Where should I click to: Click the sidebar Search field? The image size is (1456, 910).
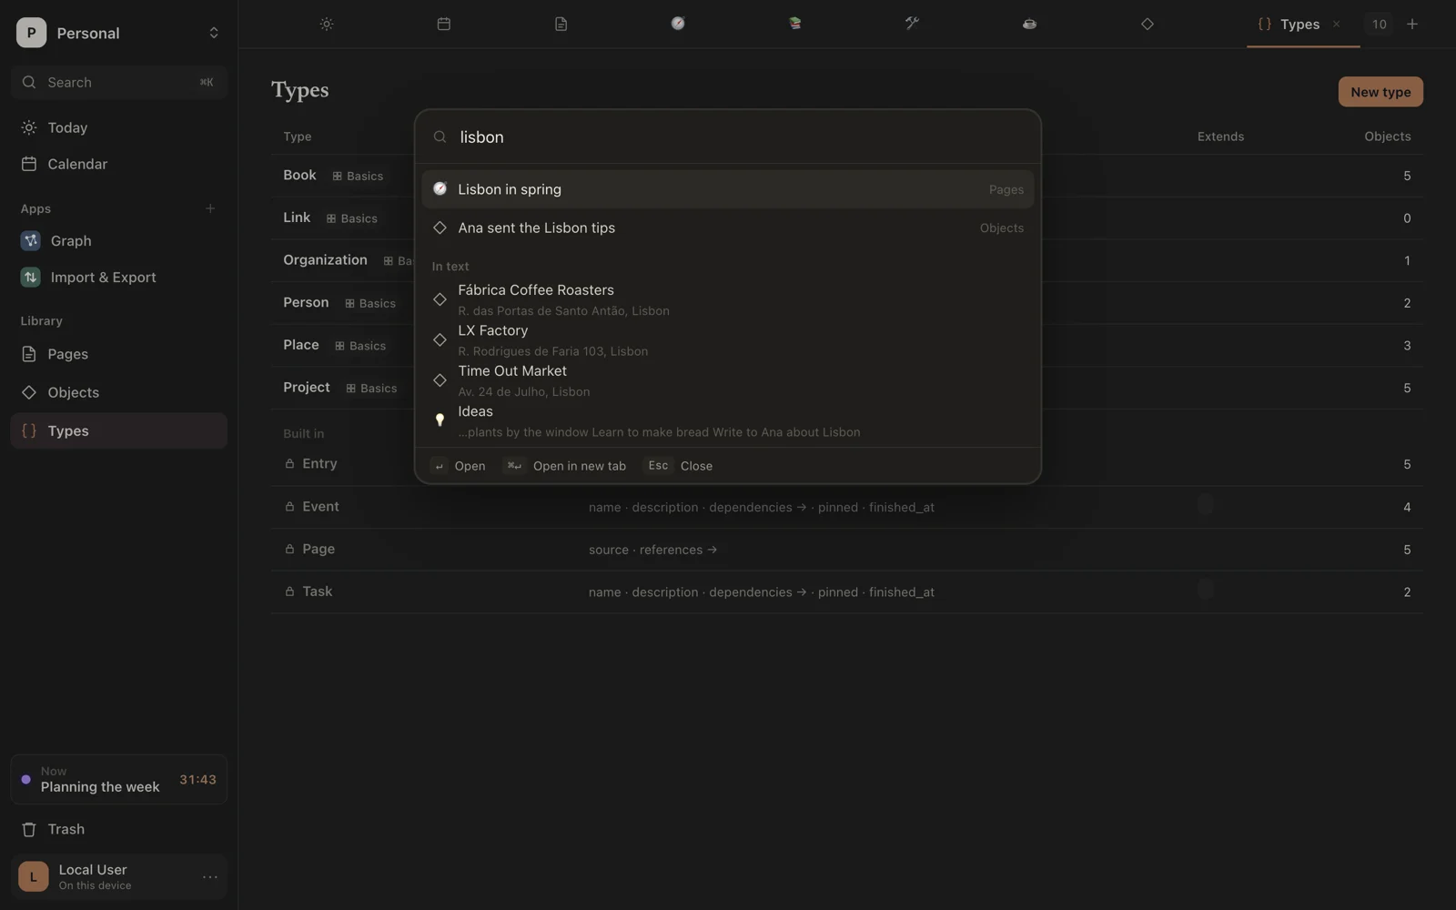pos(119,83)
